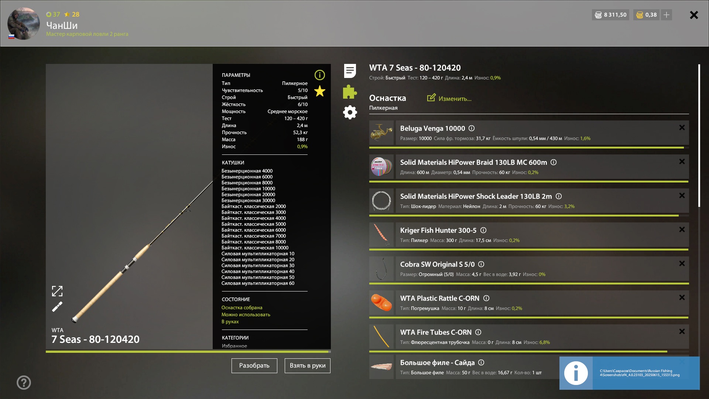Remove Cobra SW Original hook with X
This screenshot has height=399, width=709.
[x=682, y=263]
